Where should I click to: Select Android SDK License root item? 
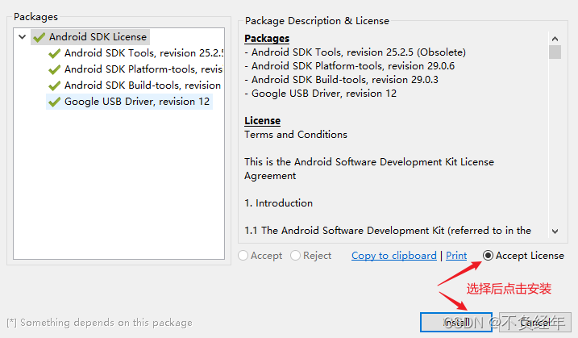pos(90,37)
